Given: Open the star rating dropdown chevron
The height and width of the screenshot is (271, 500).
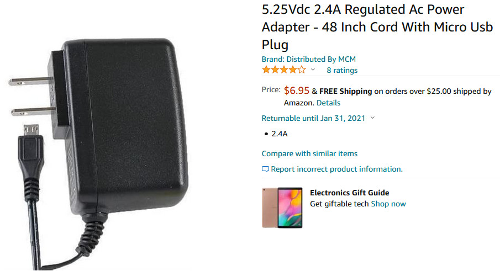Looking at the screenshot, I should pyautogui.click(x=313, y=70).
